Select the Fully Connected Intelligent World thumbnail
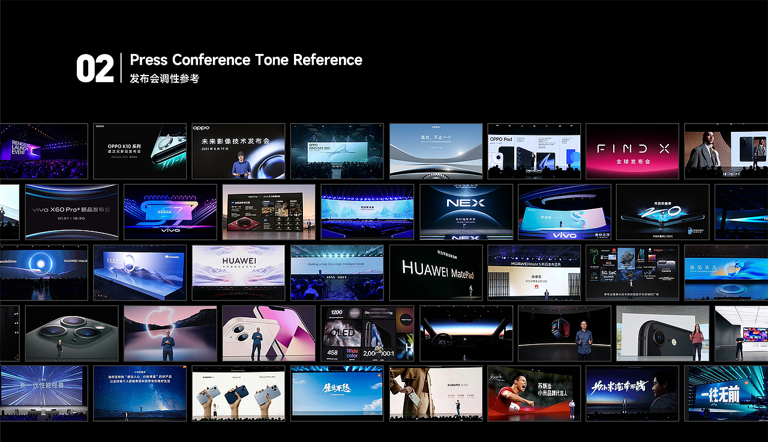 337,273
